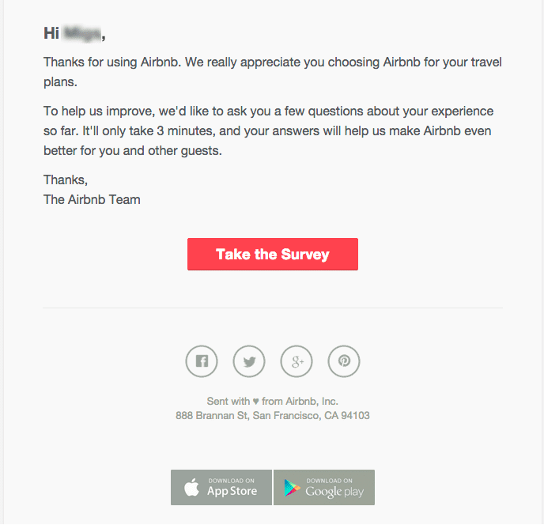Viewport: 544px width, 525px height.
Task: Click "The Airbnb Team" signature line
Action: 92,199
